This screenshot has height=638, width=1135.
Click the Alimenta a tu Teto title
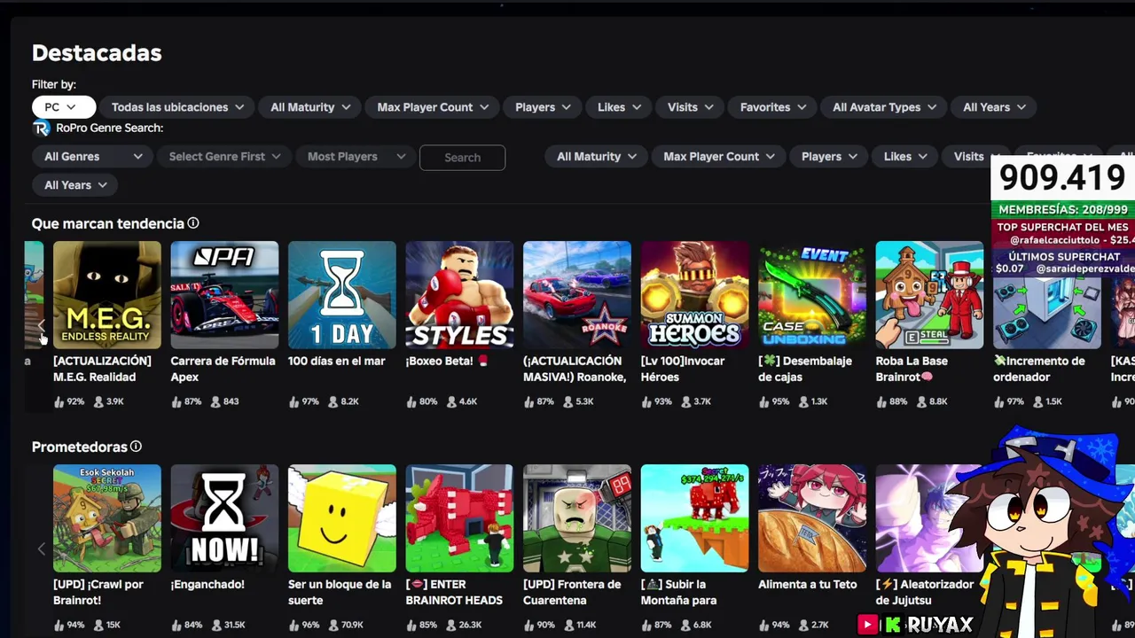click(808, 584)
